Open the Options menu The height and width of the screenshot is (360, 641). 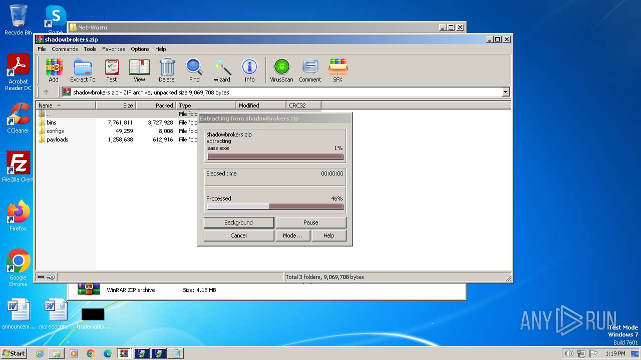140,49
